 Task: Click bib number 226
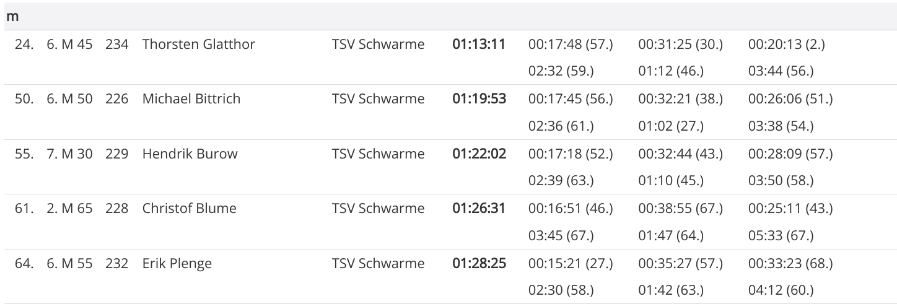point(117,99)
